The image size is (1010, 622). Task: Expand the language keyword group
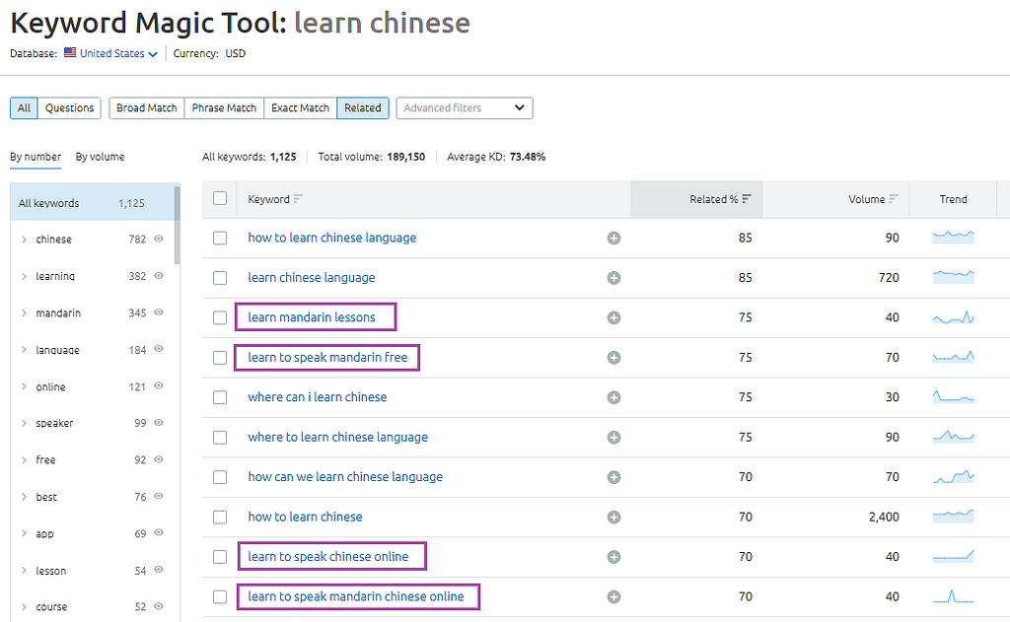pyautogui.click(x=24, y=350)
